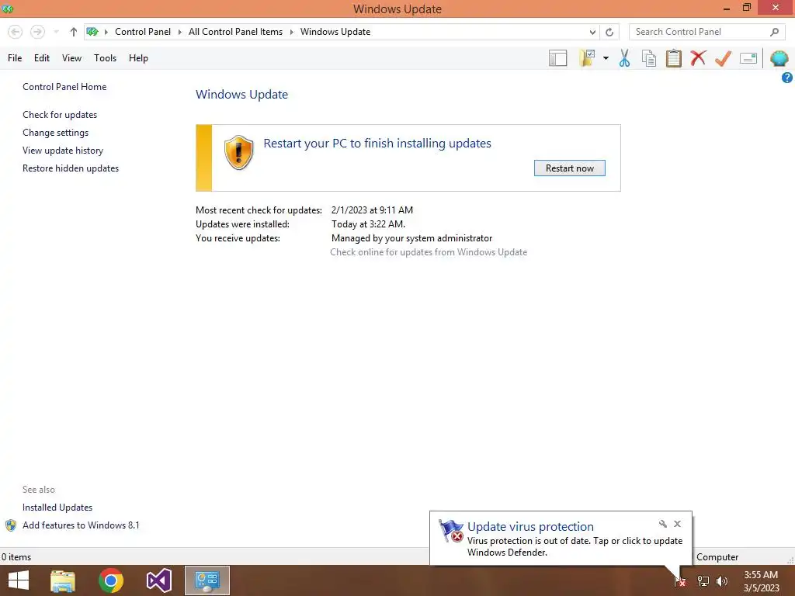Open the Tools menu
Image resolution: width=795 pixels, height=596 pixels.
point(105,57)
